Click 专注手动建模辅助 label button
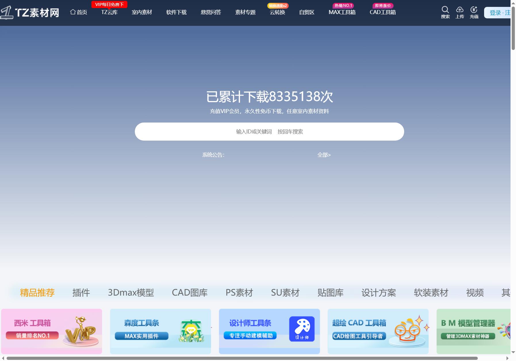The height and width of the screenshot is (361, 516). [x=250, y=335]
